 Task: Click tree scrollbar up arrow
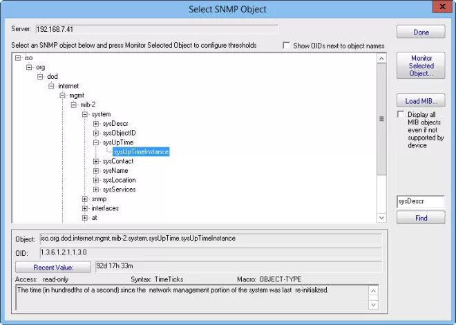(x=381, y=59)
